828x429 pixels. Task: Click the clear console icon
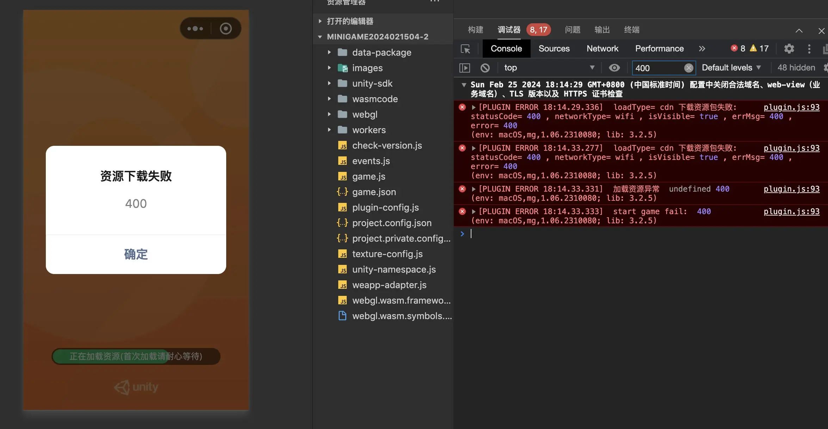tap(485, 68)
